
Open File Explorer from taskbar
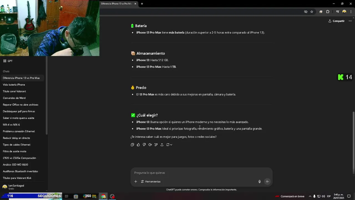pyautogui.click(x=94, y=196)
